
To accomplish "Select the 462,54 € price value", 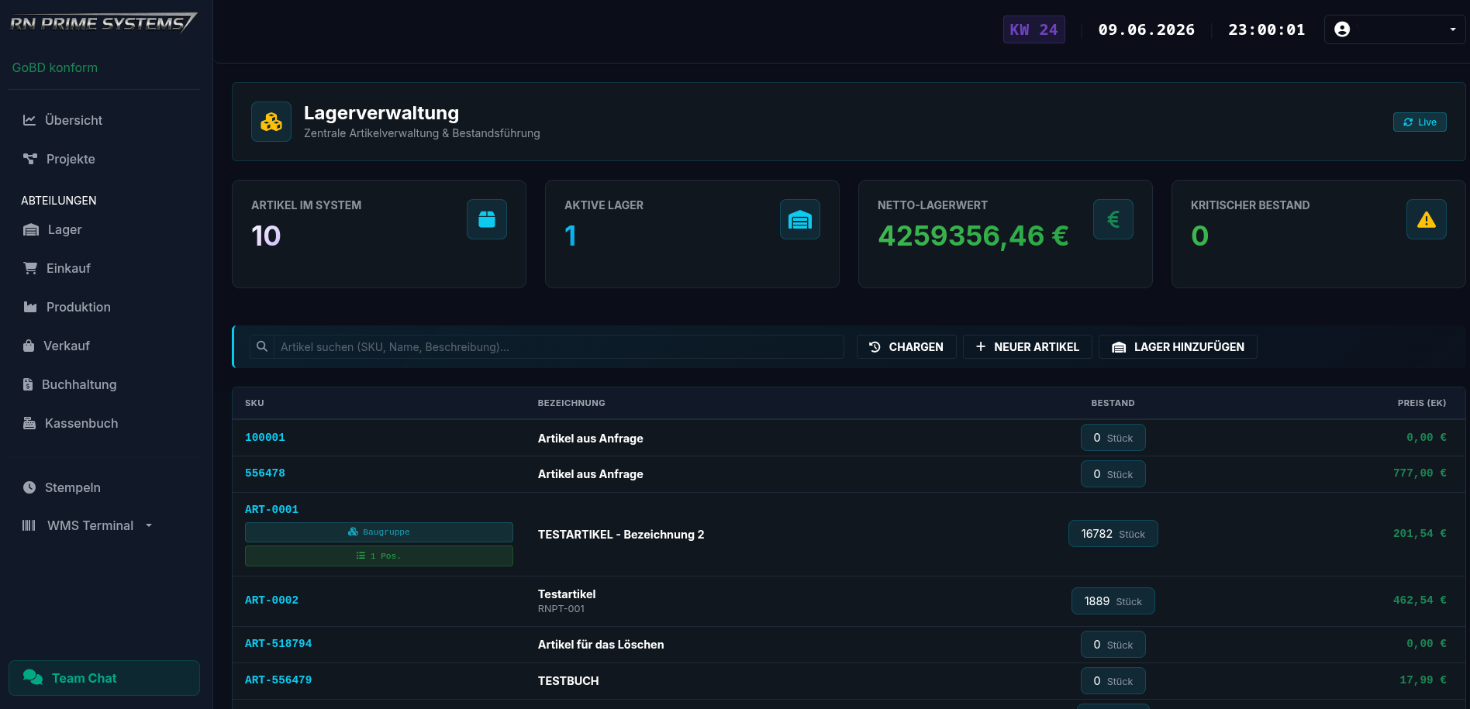I will tap(1420, 600).
